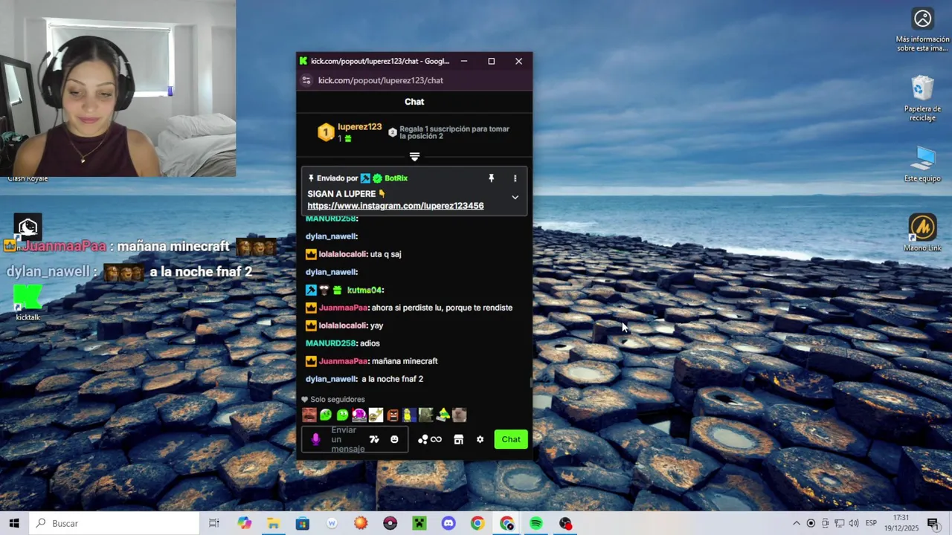Open Task View on taskbar

coord(214,523)
